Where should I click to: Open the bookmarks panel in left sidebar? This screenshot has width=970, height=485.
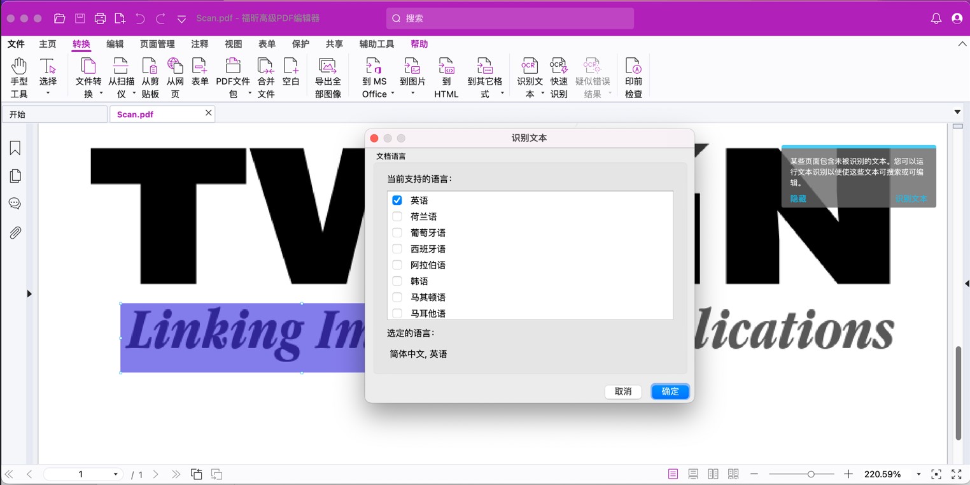click(x=15, y=148)
